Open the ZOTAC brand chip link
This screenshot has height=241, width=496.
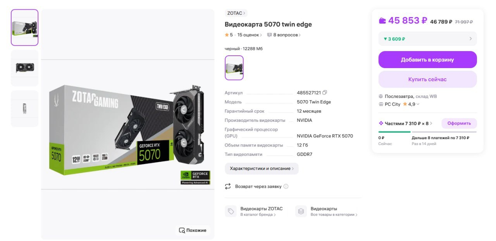click(236, 13)
